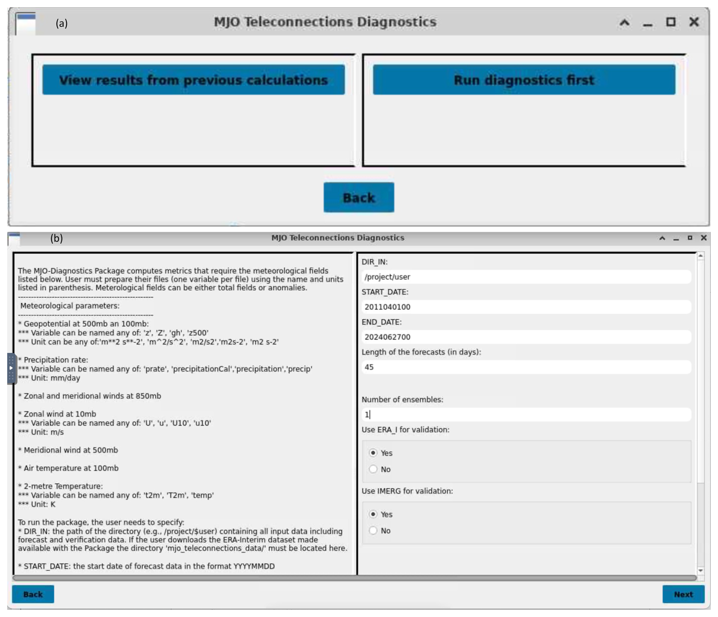Select Yes for IMERG validation
718x617 pixels.
click(x=373, y=514)
